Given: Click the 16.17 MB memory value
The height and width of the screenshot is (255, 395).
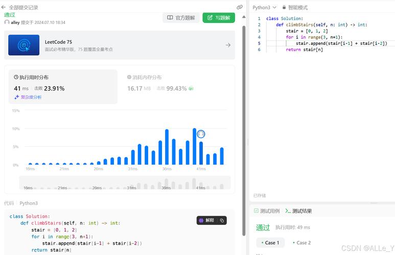Looking at the screenshot, I should click(139, 88).
